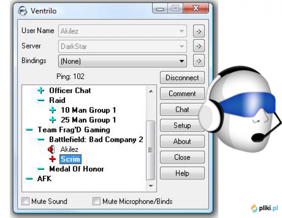Viewport: 282px width, 218px height.
Task: Select Team Frag'D Gaming channel name
Action: [x=74, y=130]
